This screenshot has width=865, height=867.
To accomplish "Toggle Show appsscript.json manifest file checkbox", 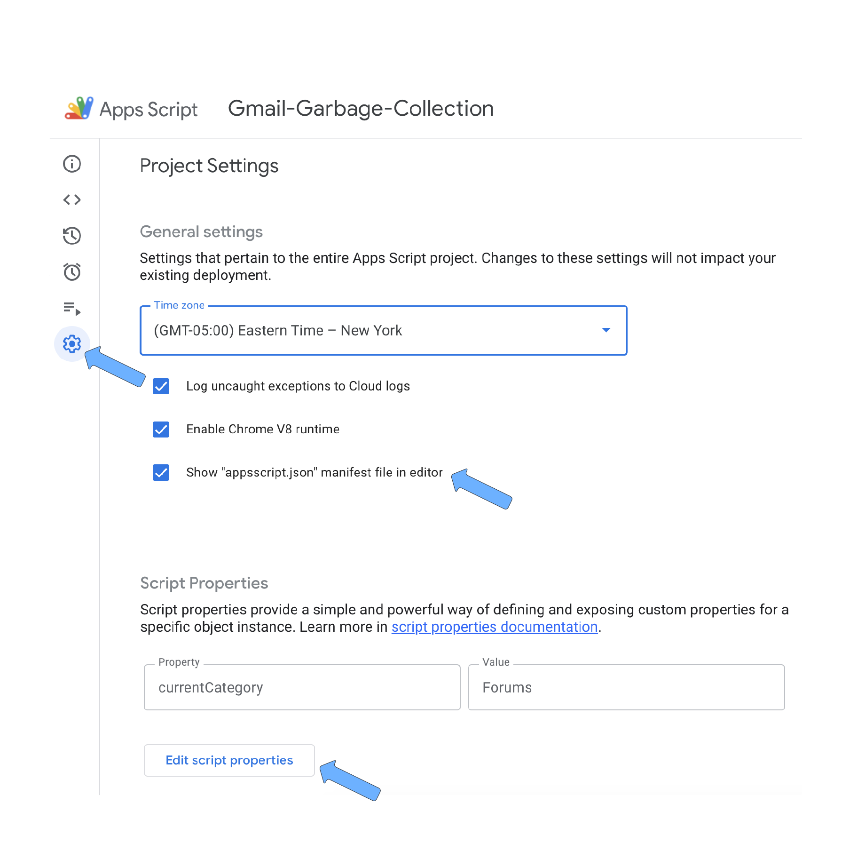I will (161, 472).
